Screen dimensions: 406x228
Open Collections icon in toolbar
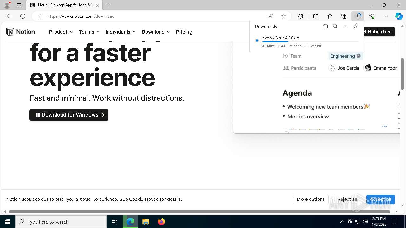click(x=344, y=16)
